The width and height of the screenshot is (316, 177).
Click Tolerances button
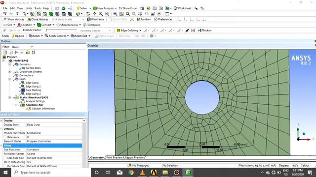[91, 25]
